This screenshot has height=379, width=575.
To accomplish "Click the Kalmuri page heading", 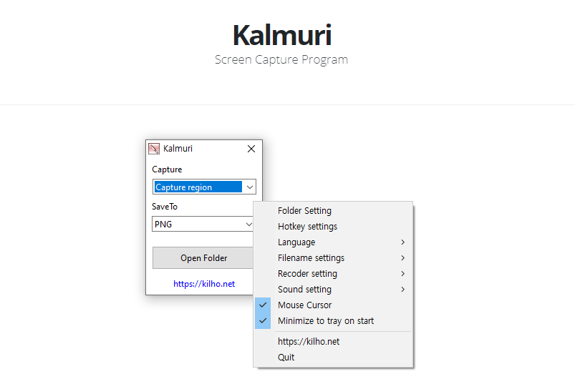I will click(281, 34).
